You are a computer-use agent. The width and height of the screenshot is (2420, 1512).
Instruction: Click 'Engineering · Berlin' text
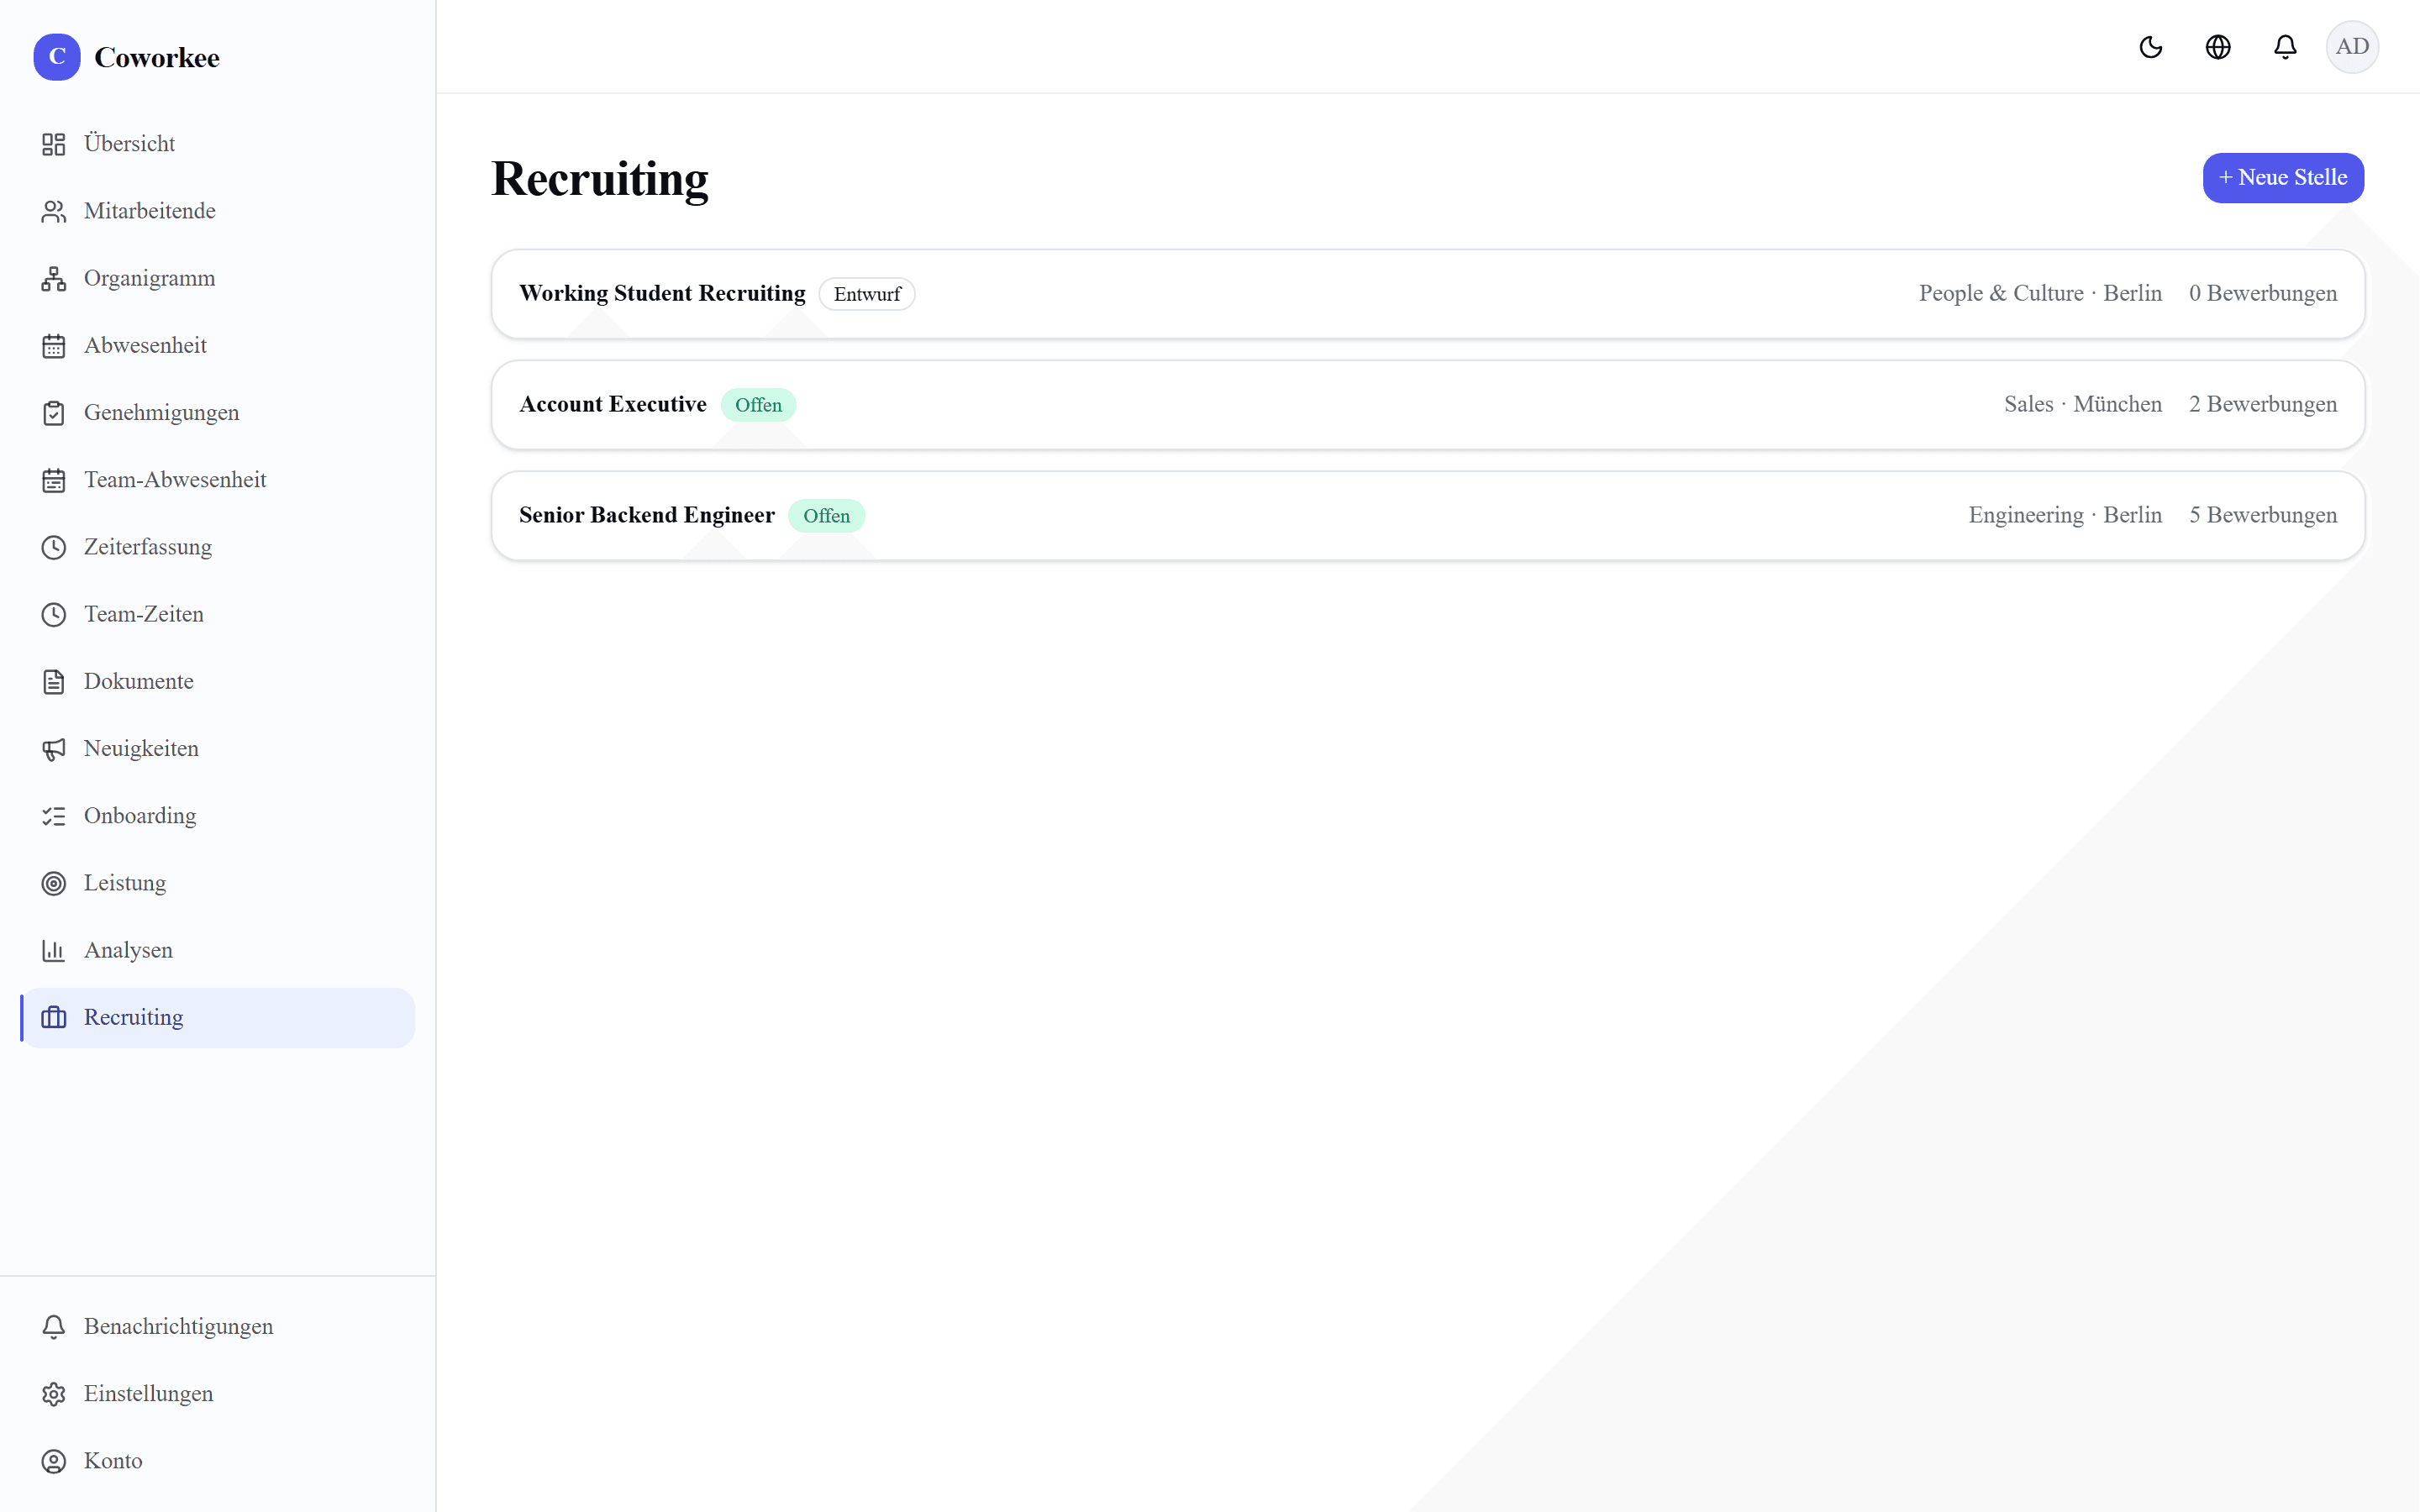point(2065,516)
